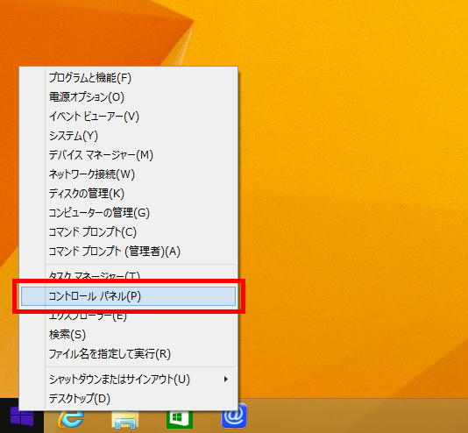Launch the Windows Store taskbar icon
Viewport: 468px width, 433px height.
point(180,420)
